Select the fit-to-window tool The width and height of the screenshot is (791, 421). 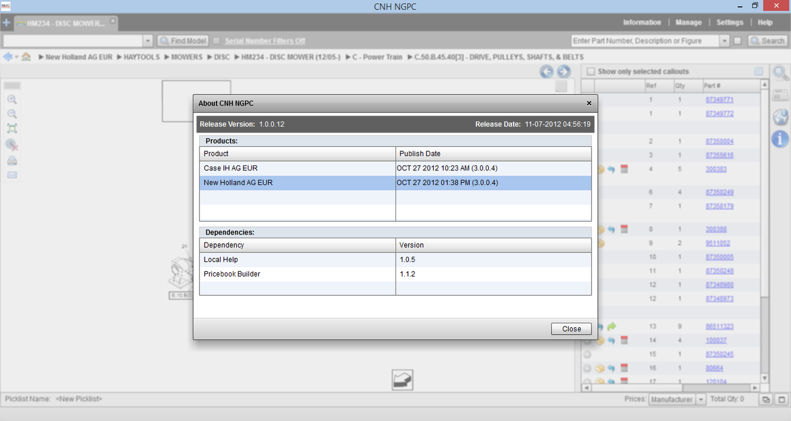[12, 128]
